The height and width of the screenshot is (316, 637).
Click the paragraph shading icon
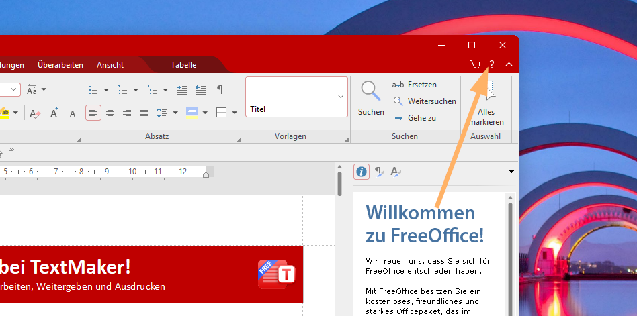click(x=192, y=112)
